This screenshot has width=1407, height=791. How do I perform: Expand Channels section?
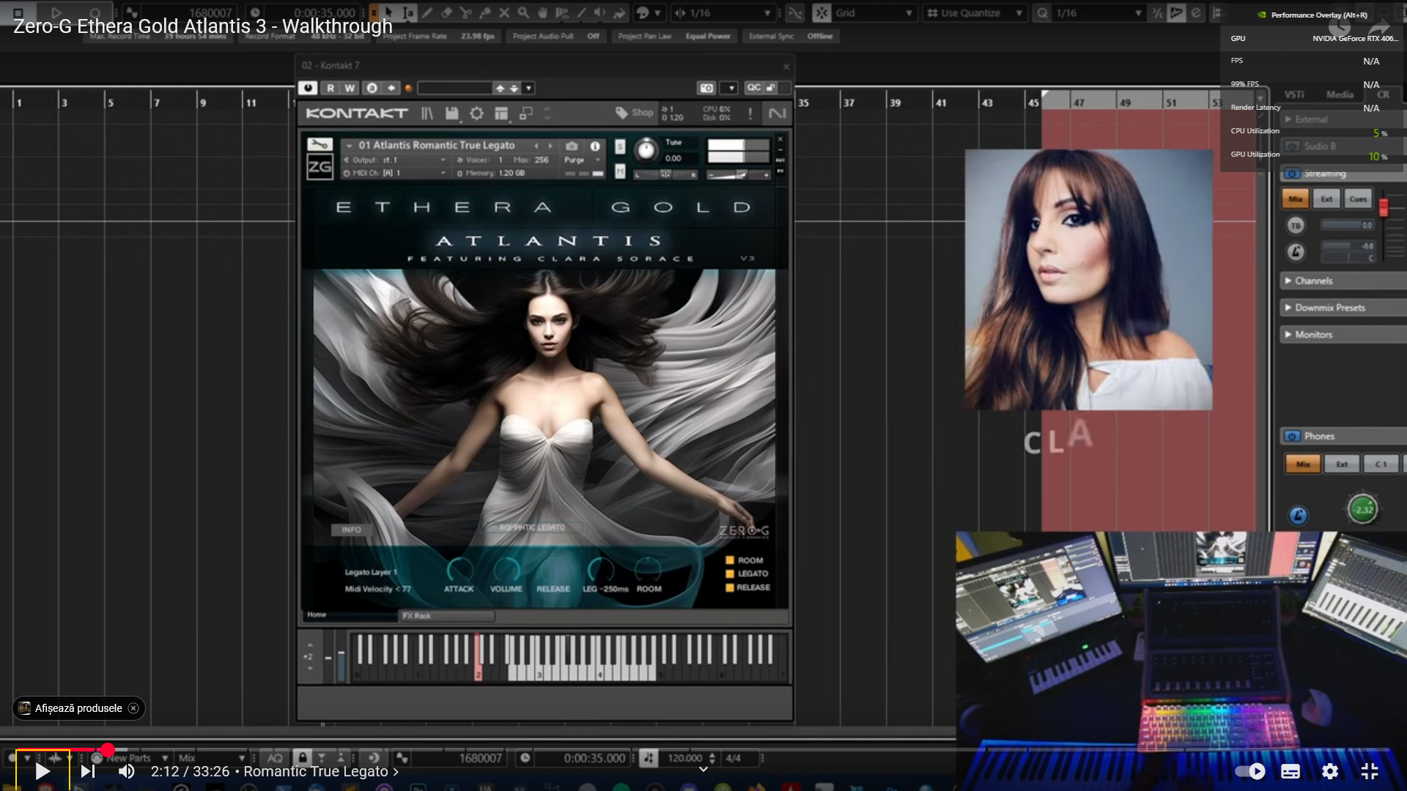[x=1344, y=281]
